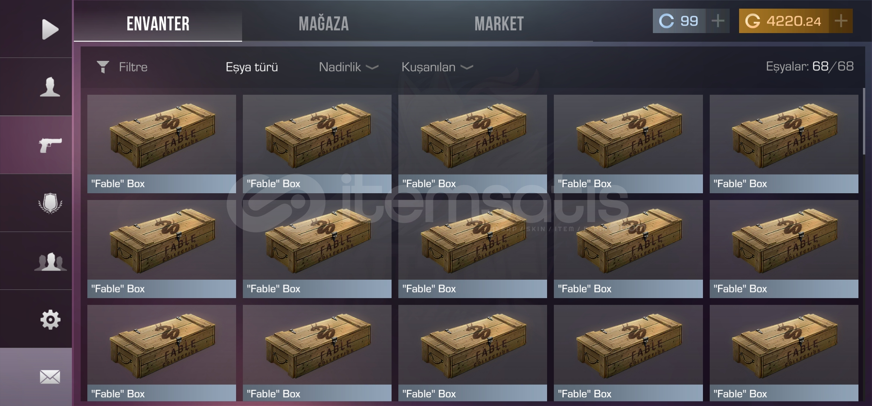Add gold with the plus icon
The image size is (872, 406).
point(841,21)
